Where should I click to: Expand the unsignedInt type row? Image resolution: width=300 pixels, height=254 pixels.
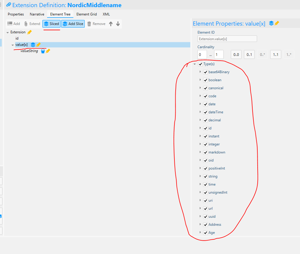tap(200, 192)
